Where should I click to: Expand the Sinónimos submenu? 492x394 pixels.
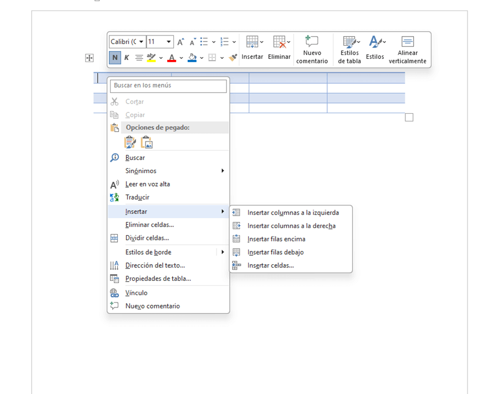[x=222, y=171]
